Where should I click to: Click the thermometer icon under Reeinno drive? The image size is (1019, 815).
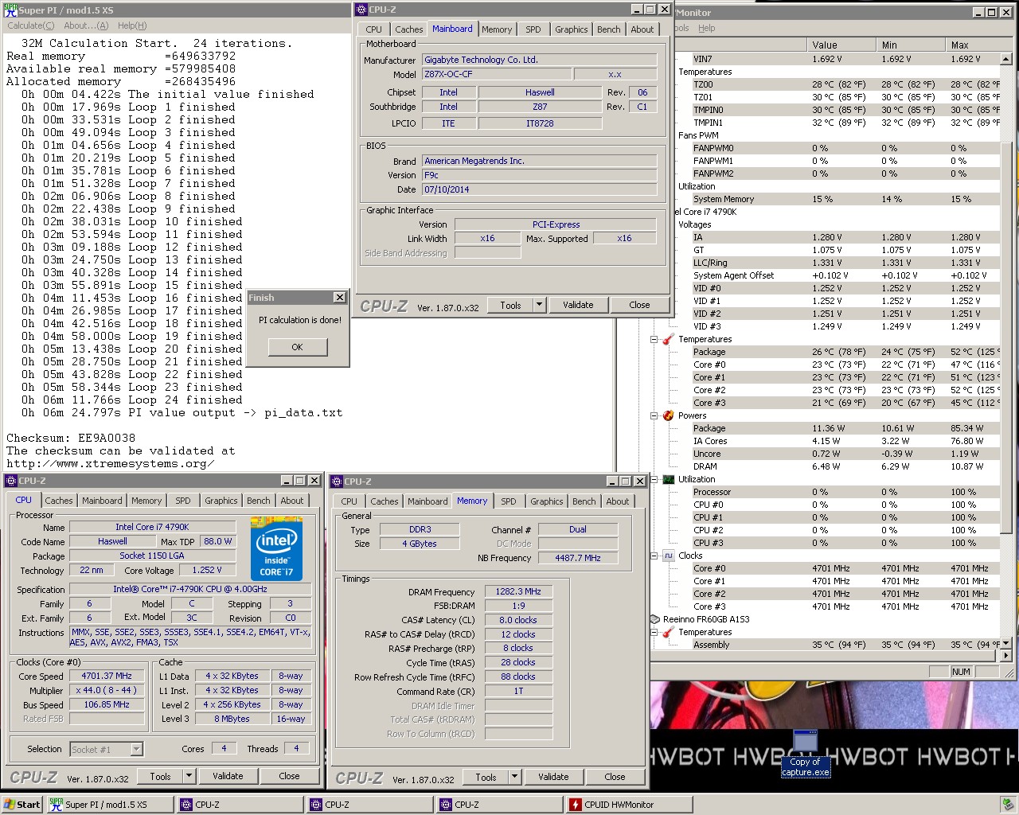point(668,632)
